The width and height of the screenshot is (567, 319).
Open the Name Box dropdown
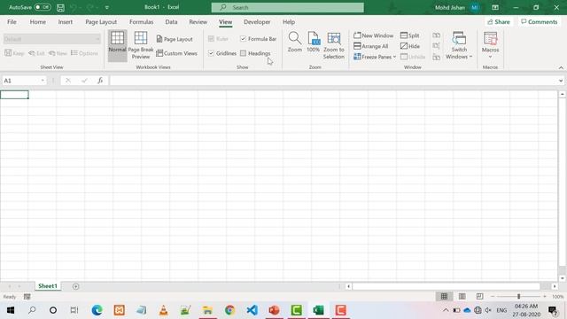click(43, 81)
